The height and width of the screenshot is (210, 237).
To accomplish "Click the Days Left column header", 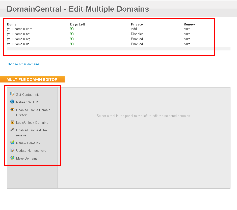I will (77, 24).
